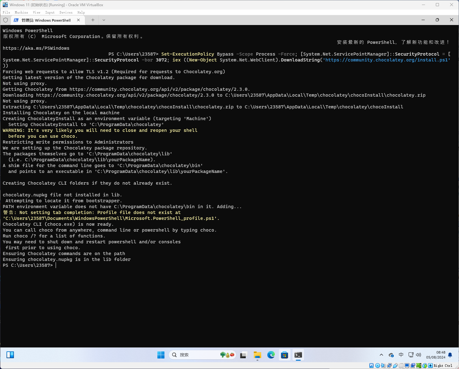Image resolution: width=459 pixels, height=369 pixels.
Task: Click the 'Set-ExecutionPolicy' command text
Action: pos(188,54)
